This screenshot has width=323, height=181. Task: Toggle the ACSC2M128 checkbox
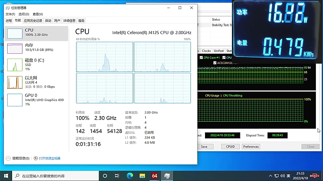click(215, 63)
